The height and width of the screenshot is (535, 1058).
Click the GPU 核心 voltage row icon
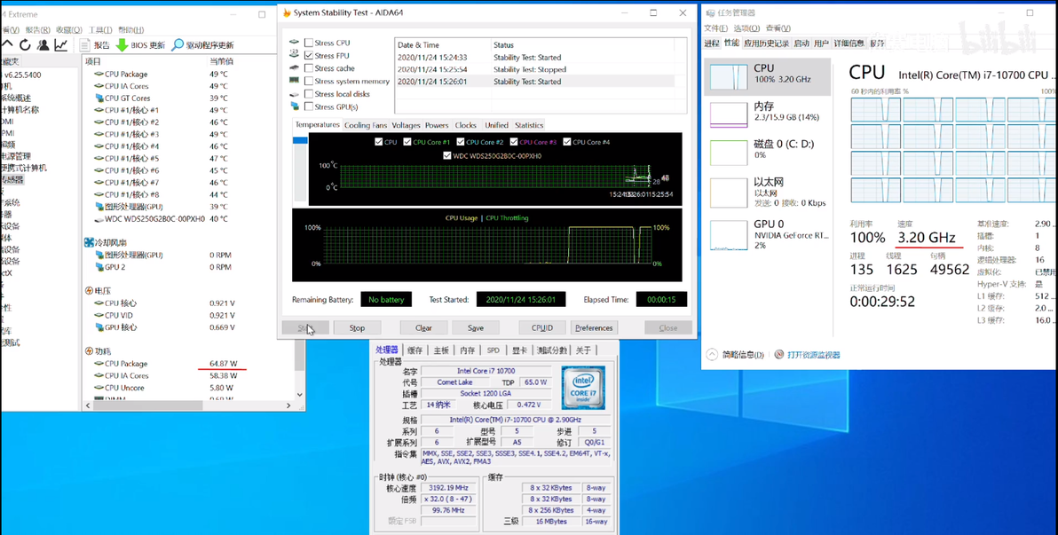click(x=99, y=327)
